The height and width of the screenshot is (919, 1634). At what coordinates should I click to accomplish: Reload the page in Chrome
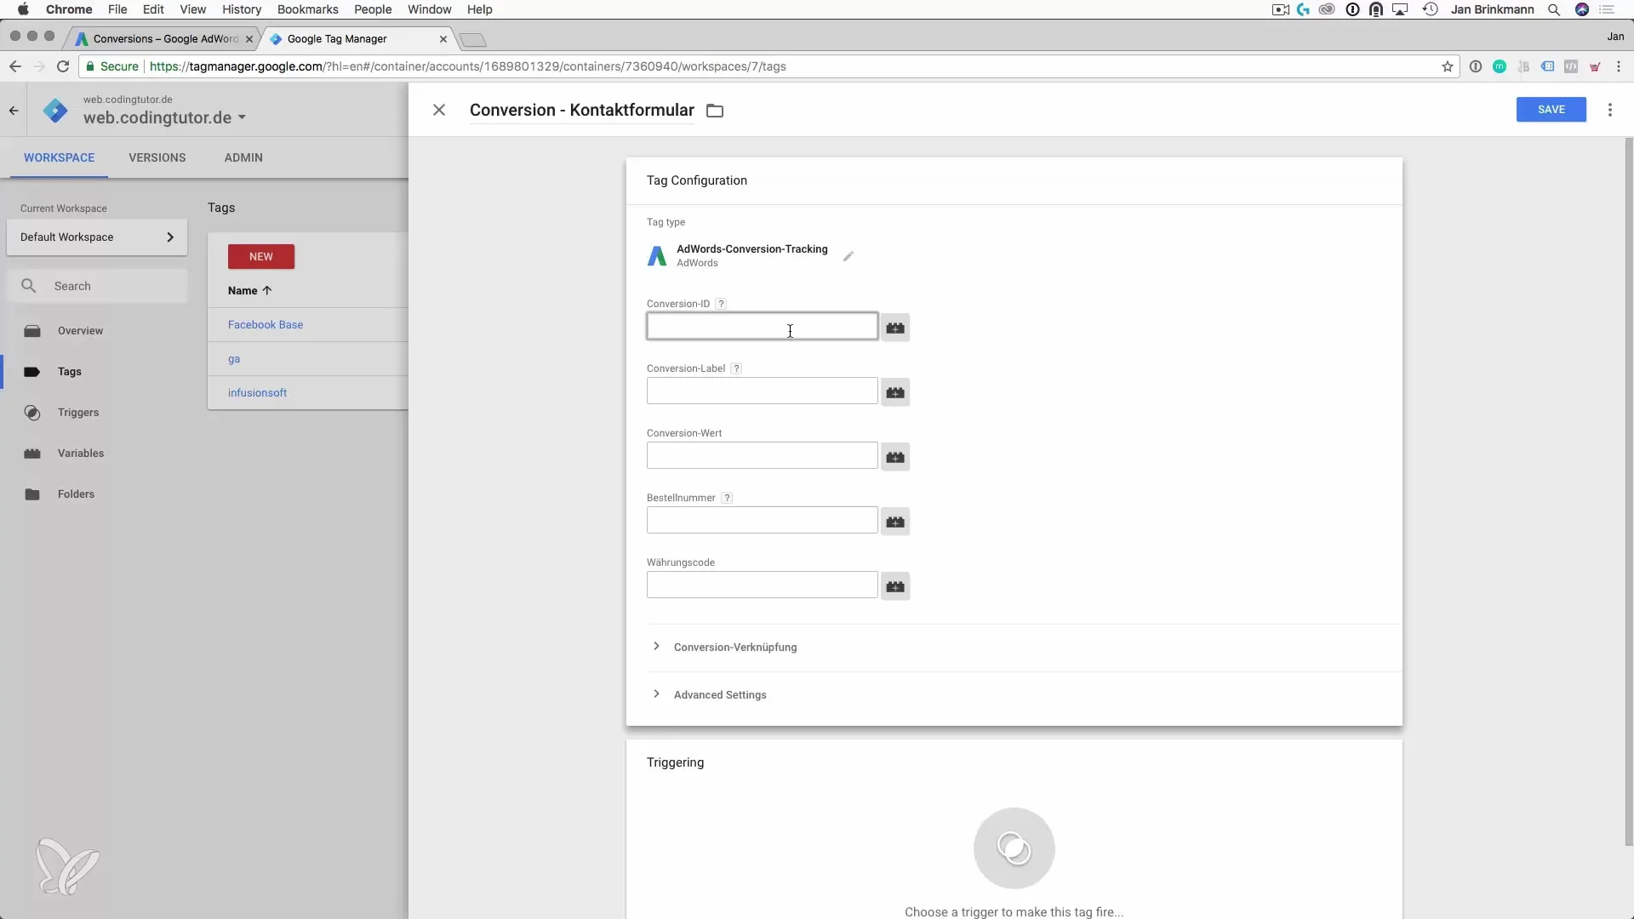(x=63, y=66)
